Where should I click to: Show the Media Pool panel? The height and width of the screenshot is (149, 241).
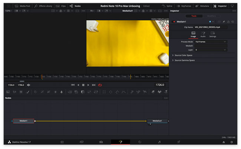(x=23, y=6)
